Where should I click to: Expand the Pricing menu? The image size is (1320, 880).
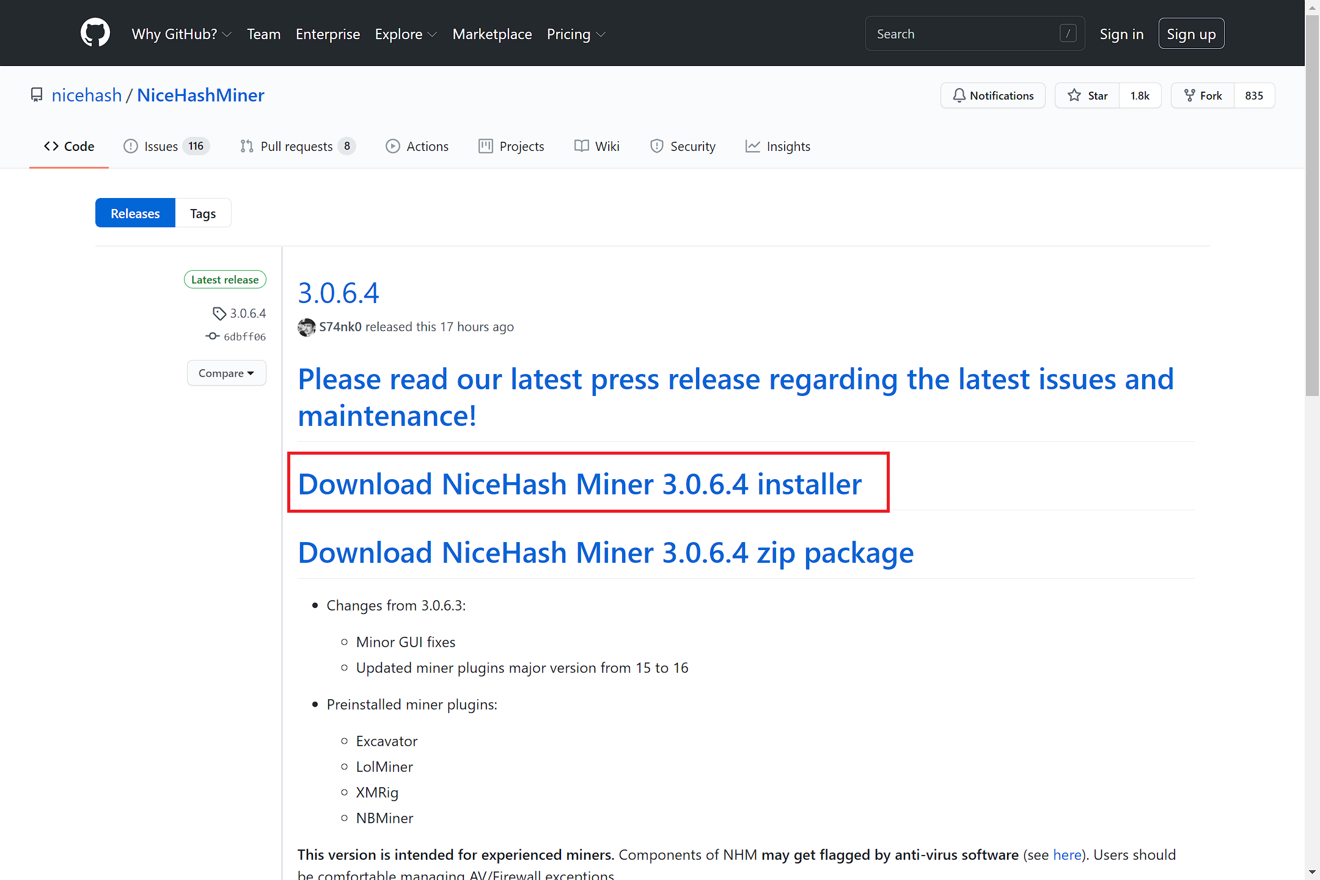coord(576,34)
